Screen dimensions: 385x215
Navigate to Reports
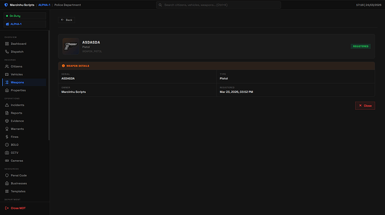pos(24,113)
